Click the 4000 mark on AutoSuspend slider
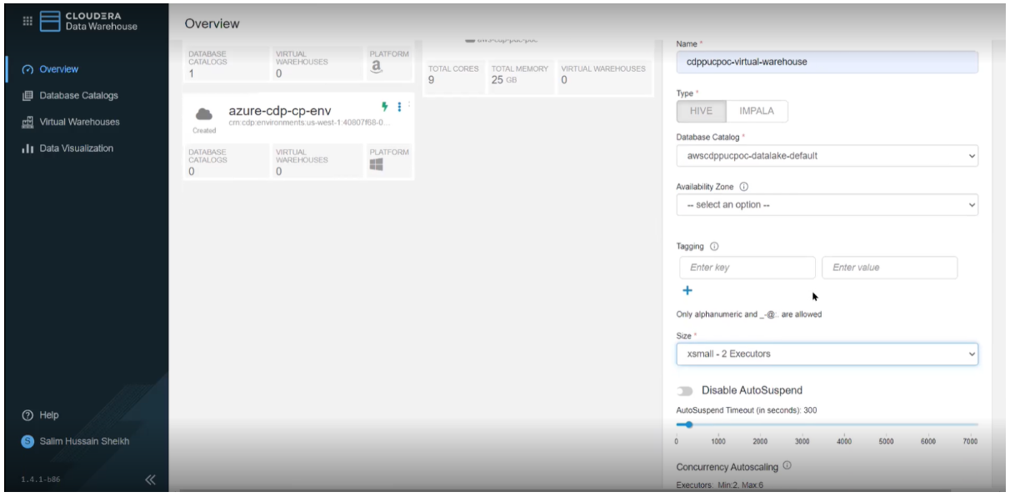1010x497 pixels. [x=843, y=441]
